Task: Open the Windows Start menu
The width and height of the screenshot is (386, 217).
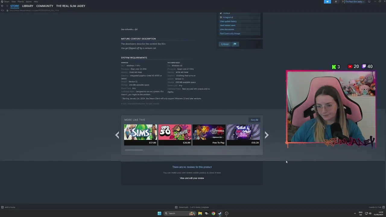Action: (159, 213)
